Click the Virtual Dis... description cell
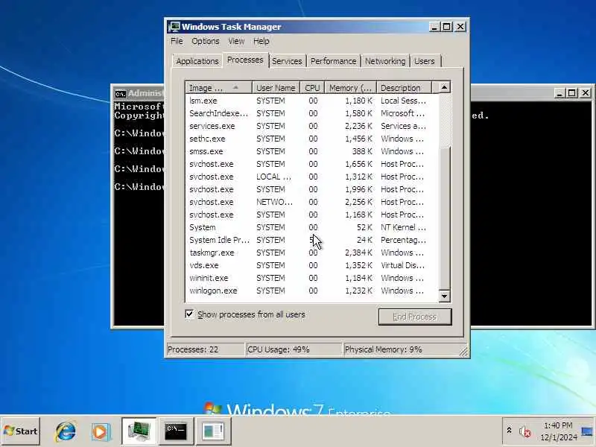Screen dimensions: 596x447 click(x=402, y=265)
